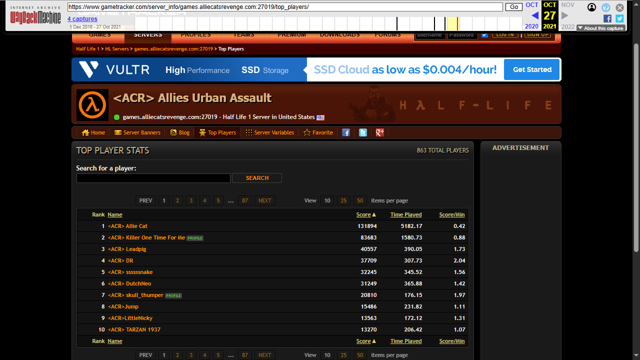Click the green PROFILE badge next to Killer One Time For Me

tap(195, 238)
